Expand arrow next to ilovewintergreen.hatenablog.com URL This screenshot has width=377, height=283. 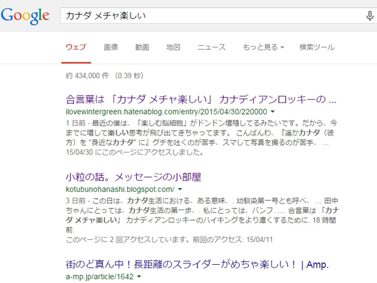[x=273, y=112]
